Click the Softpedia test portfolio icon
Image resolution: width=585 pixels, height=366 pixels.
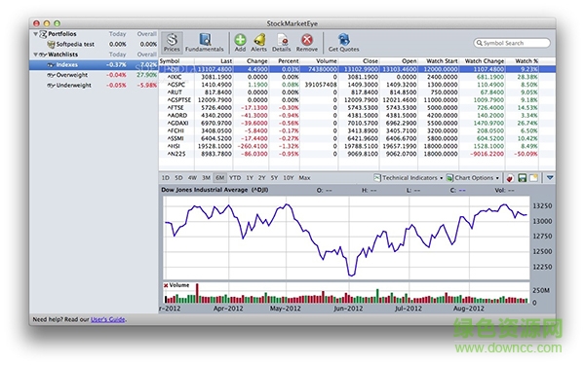click(51, 45)
